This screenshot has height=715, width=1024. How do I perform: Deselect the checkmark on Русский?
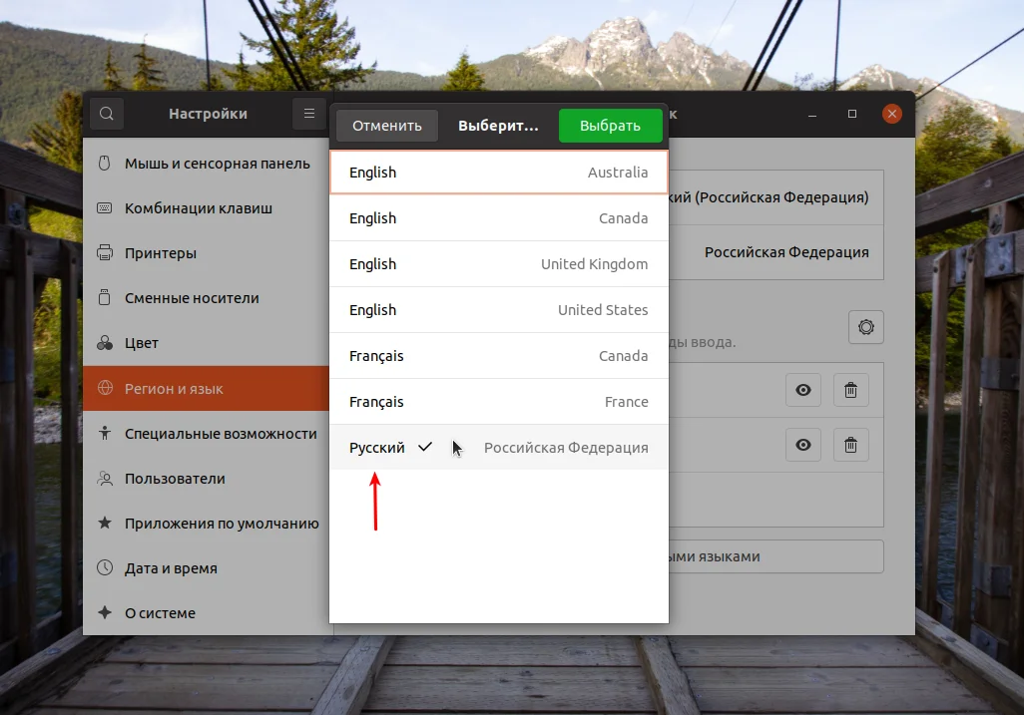425,447
